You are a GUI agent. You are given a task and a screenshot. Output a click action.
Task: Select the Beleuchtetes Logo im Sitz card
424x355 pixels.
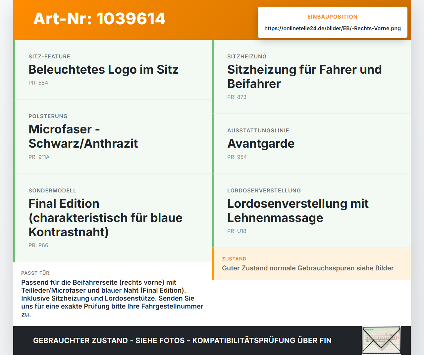[113, 70]
